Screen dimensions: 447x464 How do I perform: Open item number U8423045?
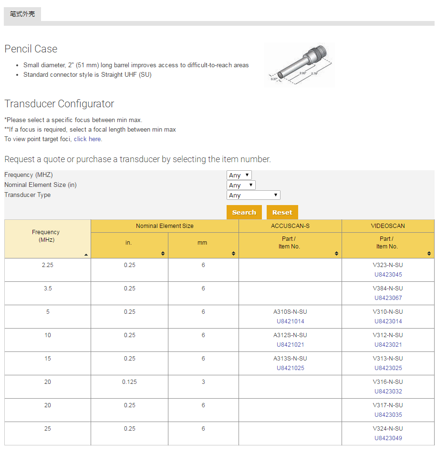tap(388, 275)
